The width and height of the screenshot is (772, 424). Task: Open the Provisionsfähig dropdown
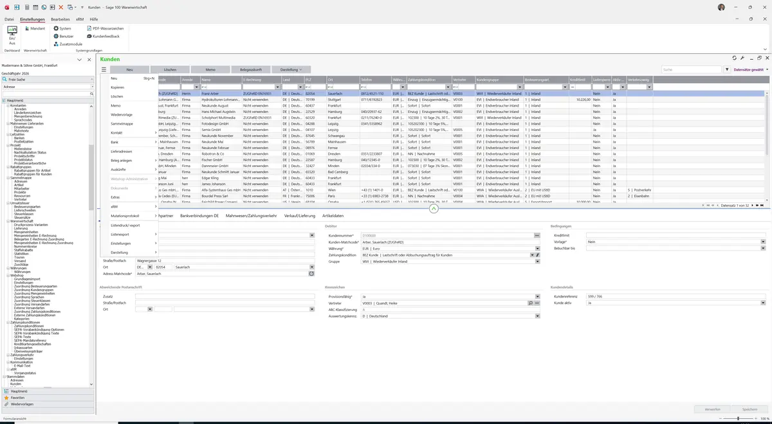point(537,296)
